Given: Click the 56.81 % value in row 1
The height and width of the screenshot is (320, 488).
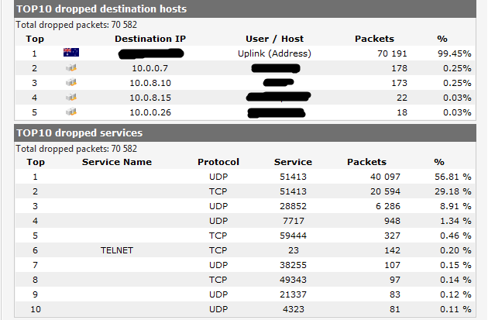Looking at the screenshot, I should click(x=453, y=177).
